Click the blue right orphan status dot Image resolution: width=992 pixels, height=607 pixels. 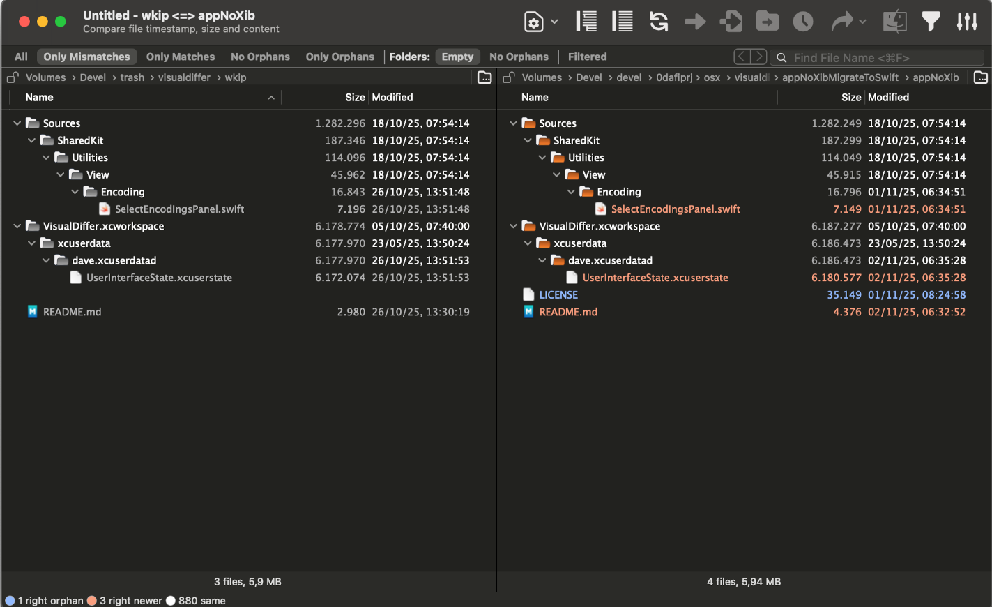pyautogui.click(x=10, y=601)
